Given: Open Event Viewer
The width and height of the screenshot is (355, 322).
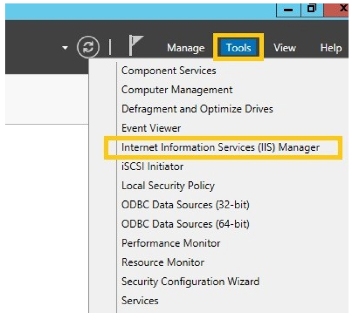Looking at the screenshot, I should click(x=151, y=128).
